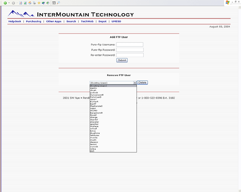Open the Other Apps nav link
241x192 pixels.
[x=54, y=22]
